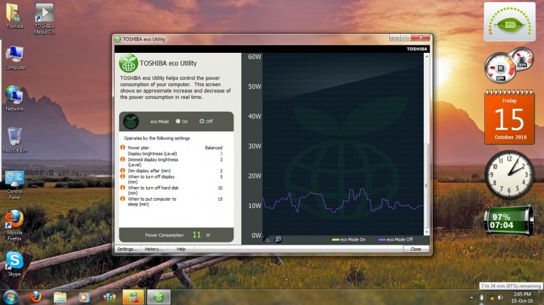This screenshot has height=305, width=544.
Task: Launch Firefox from the taskbar
Action: tap(35, 297)
